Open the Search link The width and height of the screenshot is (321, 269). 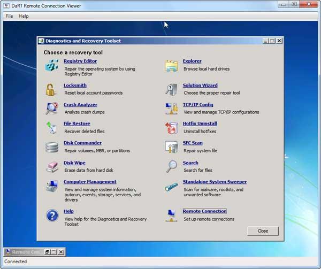[190, 163]
